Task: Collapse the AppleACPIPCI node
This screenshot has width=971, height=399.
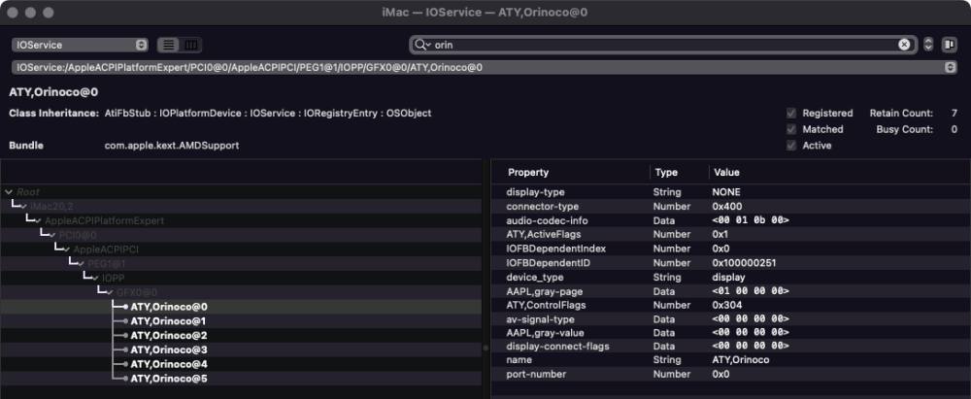Action: (x=66, y=249)
